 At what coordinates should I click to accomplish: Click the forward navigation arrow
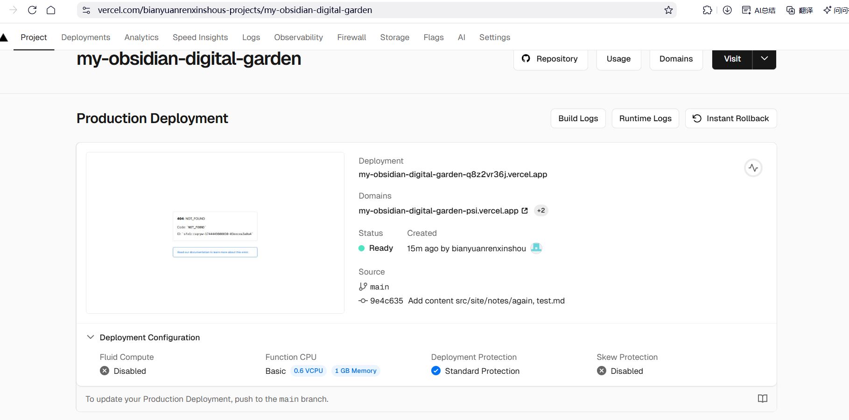(13, 10)
